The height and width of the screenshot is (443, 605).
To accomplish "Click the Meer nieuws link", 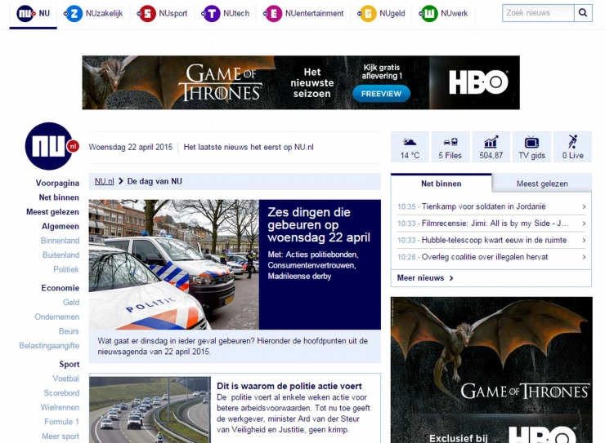I will 420,278.
